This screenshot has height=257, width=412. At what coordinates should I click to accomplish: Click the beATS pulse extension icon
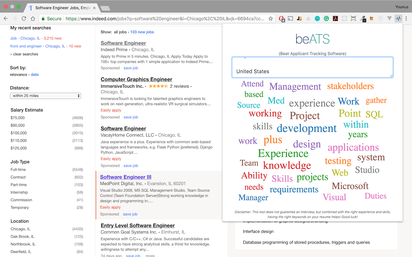[398, 19]
